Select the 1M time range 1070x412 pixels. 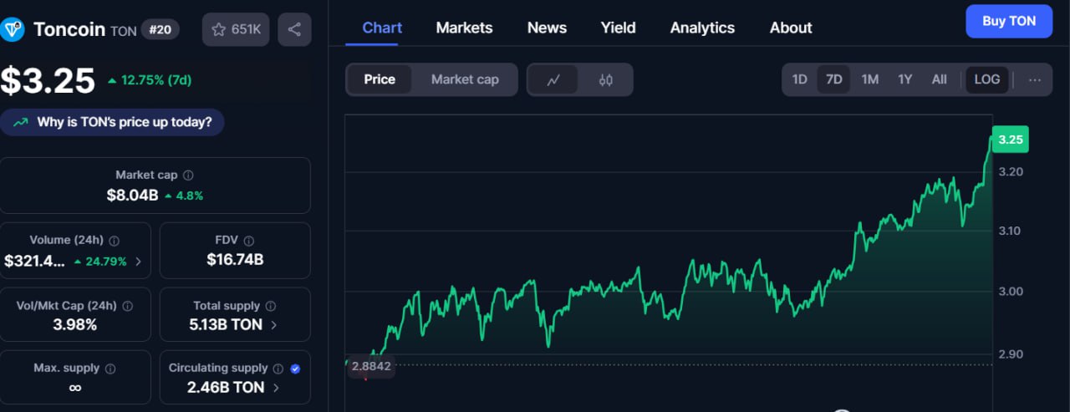click(x=870, y=80)
